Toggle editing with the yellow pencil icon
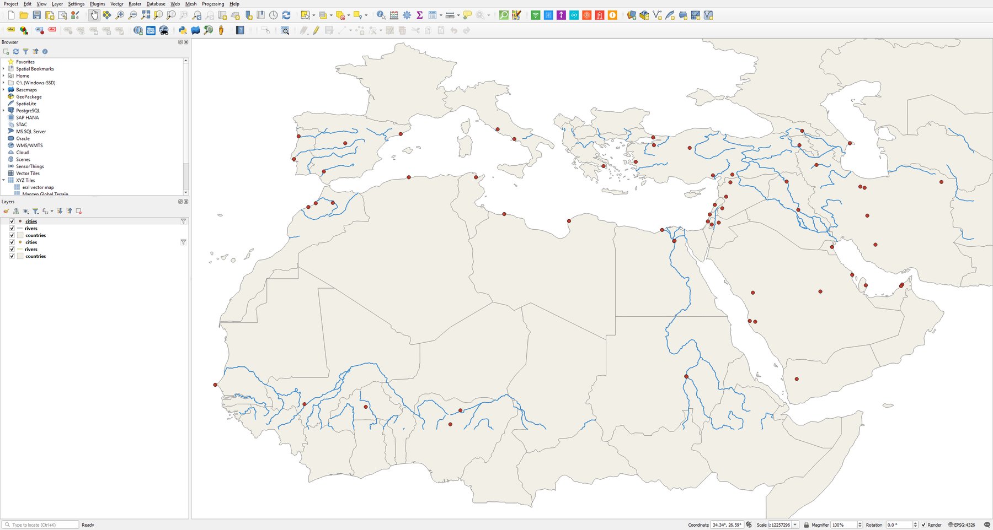 click(x=316, y=30)
